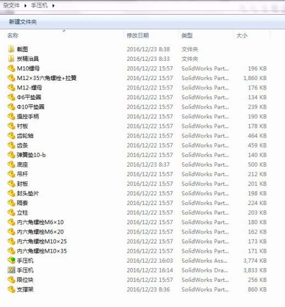This screenshot has width=285, height=307.
Task: Select the 衬板 part icon
Action: click(12, 126)
